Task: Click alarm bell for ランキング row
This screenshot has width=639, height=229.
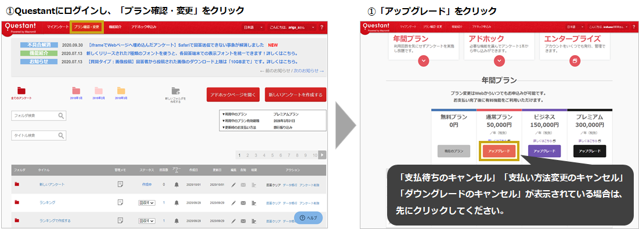Action: coord(176,202)
